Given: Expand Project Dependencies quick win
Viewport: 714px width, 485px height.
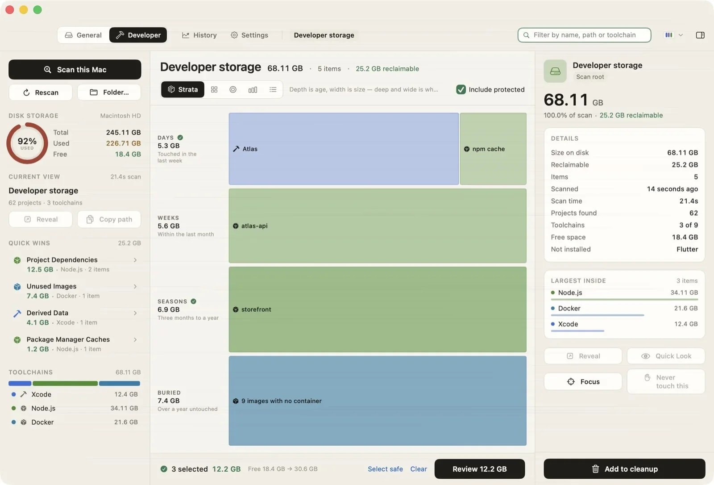Looking at the screenshot, I should pyautogui.click(x=135, y=260).
